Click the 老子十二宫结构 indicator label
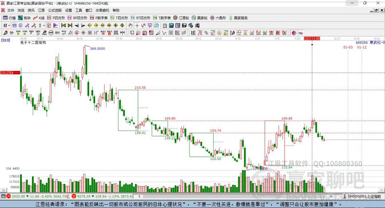Screen dimensions: 385x208 [33, 42]
